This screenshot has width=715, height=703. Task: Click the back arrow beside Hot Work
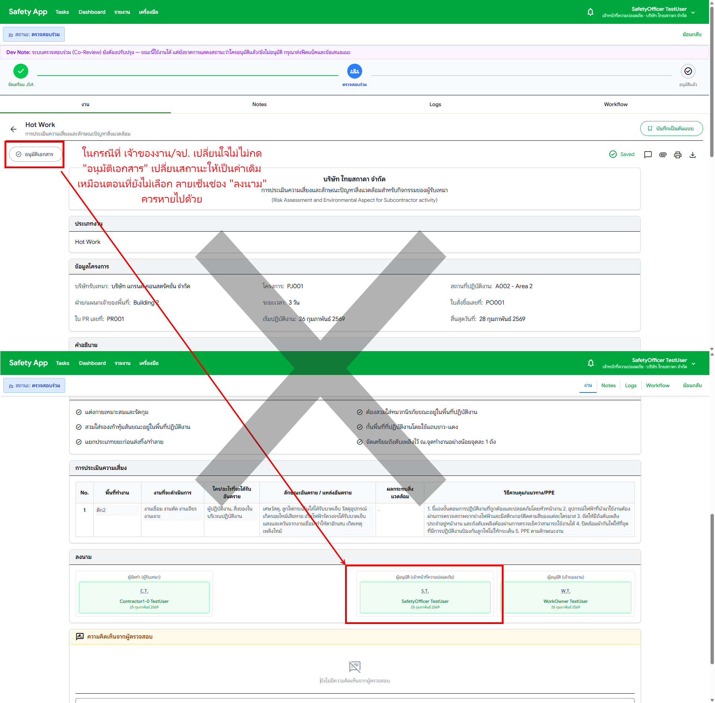14,129
